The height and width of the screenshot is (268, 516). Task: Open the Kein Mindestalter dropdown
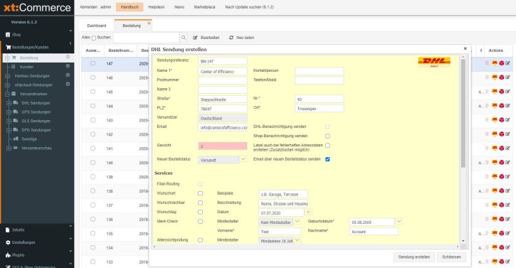pyautogui.click(x=297, y=222)
